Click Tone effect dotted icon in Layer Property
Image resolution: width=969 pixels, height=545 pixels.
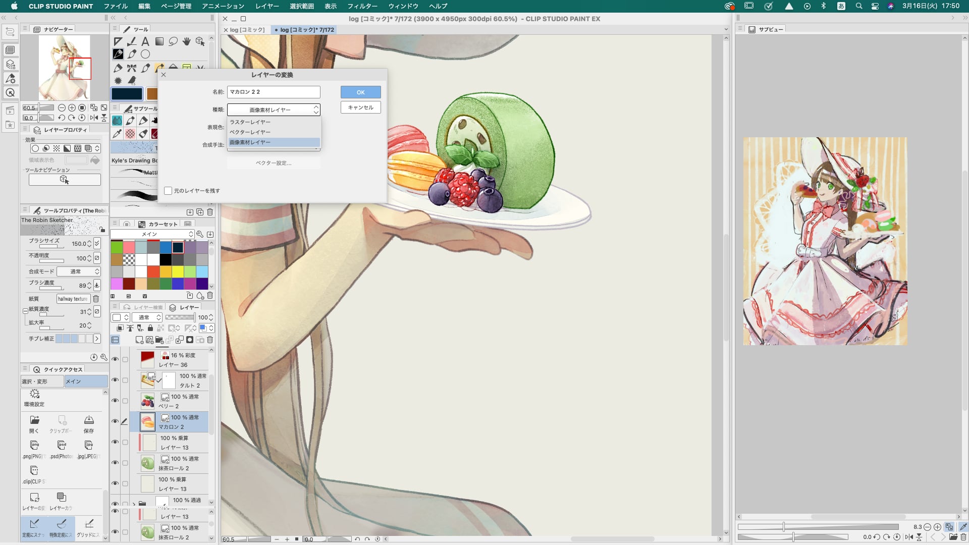pyautogui.click(x=56, y=148)
